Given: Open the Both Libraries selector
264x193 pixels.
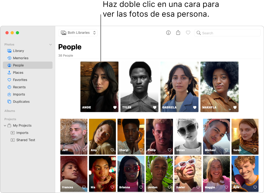Looking at the screenshot, I should [x=78, y=33].
